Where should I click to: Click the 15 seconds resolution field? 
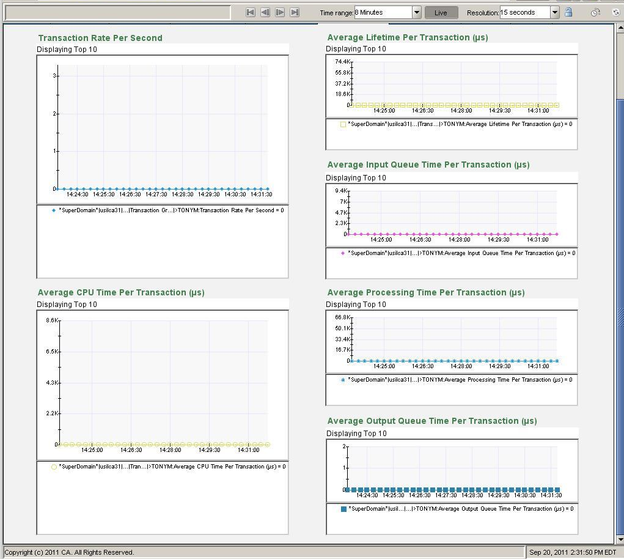click(525, 12)
